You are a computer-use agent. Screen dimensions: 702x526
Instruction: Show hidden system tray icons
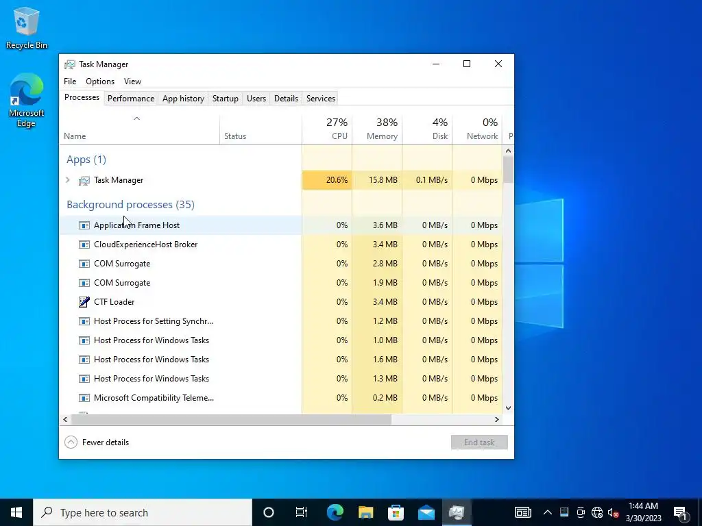coord(548,512)
